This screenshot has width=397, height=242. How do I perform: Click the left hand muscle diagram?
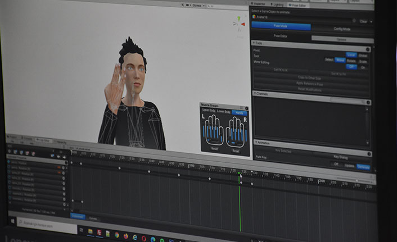[x=214, y=131]
